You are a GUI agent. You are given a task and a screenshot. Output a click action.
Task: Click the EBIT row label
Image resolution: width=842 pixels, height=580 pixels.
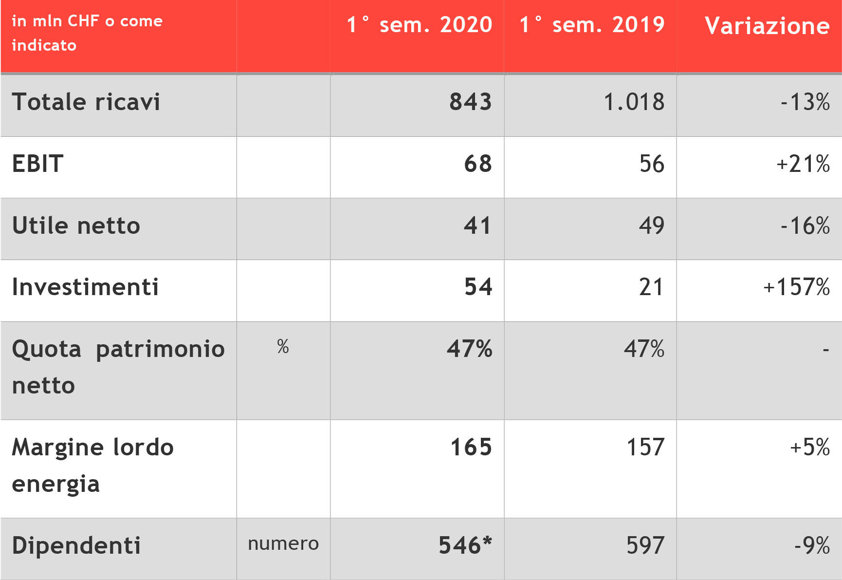click(x=38, y=164)
